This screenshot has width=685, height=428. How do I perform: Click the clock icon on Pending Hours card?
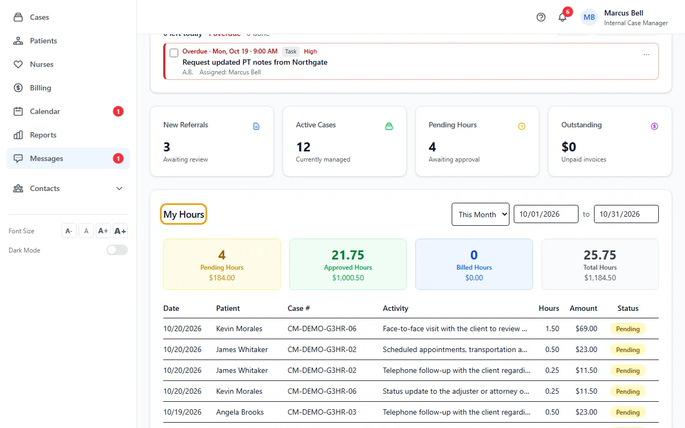522,126
